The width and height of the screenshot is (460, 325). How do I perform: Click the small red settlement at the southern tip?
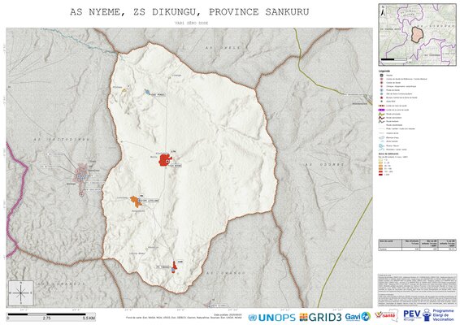click(174, 266)
